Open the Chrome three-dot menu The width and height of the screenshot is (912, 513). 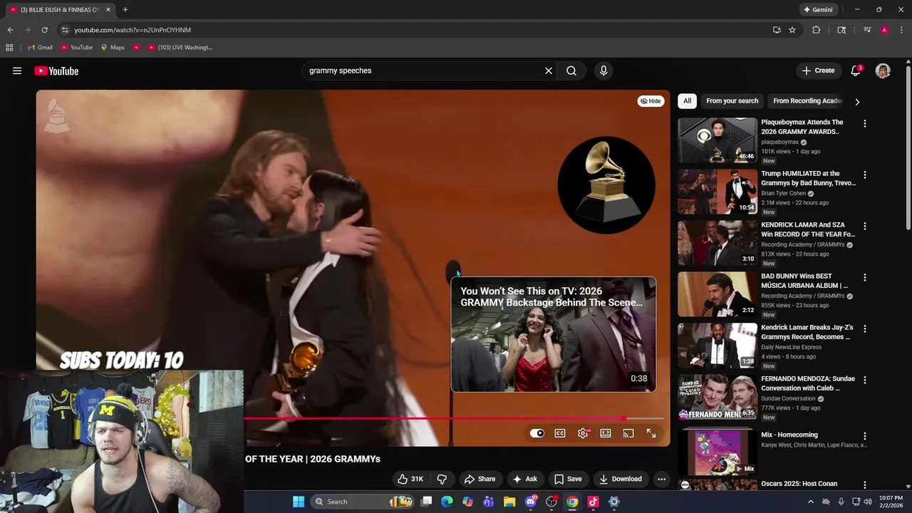click(x=901, y=30)
